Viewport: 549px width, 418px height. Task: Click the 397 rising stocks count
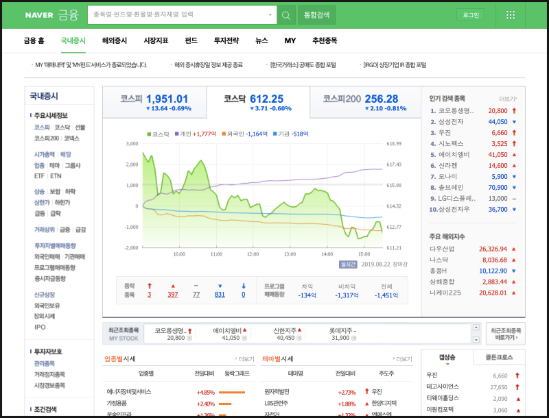point(173,294)
